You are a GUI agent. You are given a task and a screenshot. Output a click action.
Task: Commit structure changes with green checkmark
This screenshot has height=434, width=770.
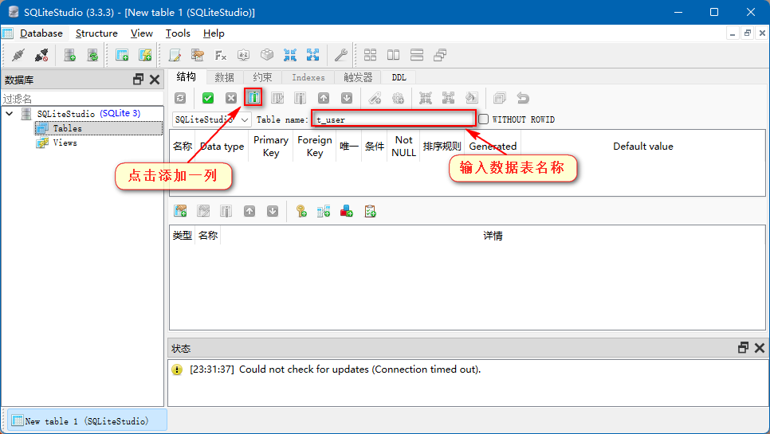coord(208,98)
